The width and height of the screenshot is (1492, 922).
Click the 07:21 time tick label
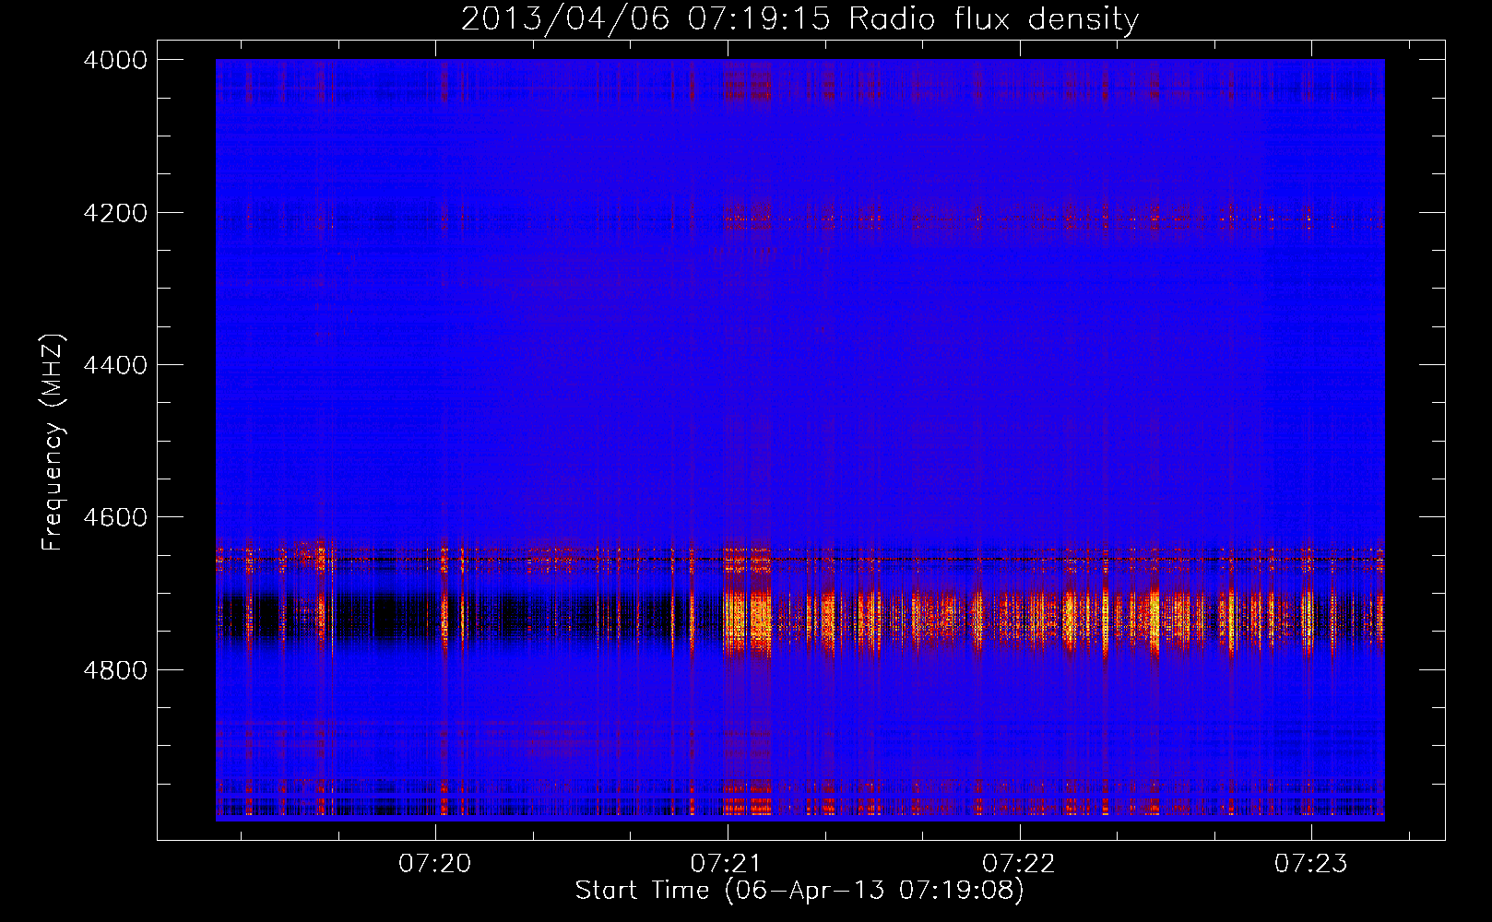point(728,863)
